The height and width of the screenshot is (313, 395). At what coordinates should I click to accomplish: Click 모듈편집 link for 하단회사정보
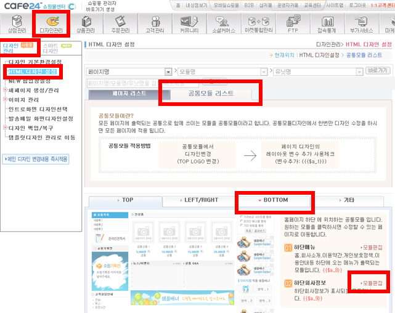tap(373, 282)
